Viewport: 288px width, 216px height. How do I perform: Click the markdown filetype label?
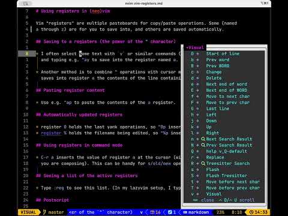199,212
